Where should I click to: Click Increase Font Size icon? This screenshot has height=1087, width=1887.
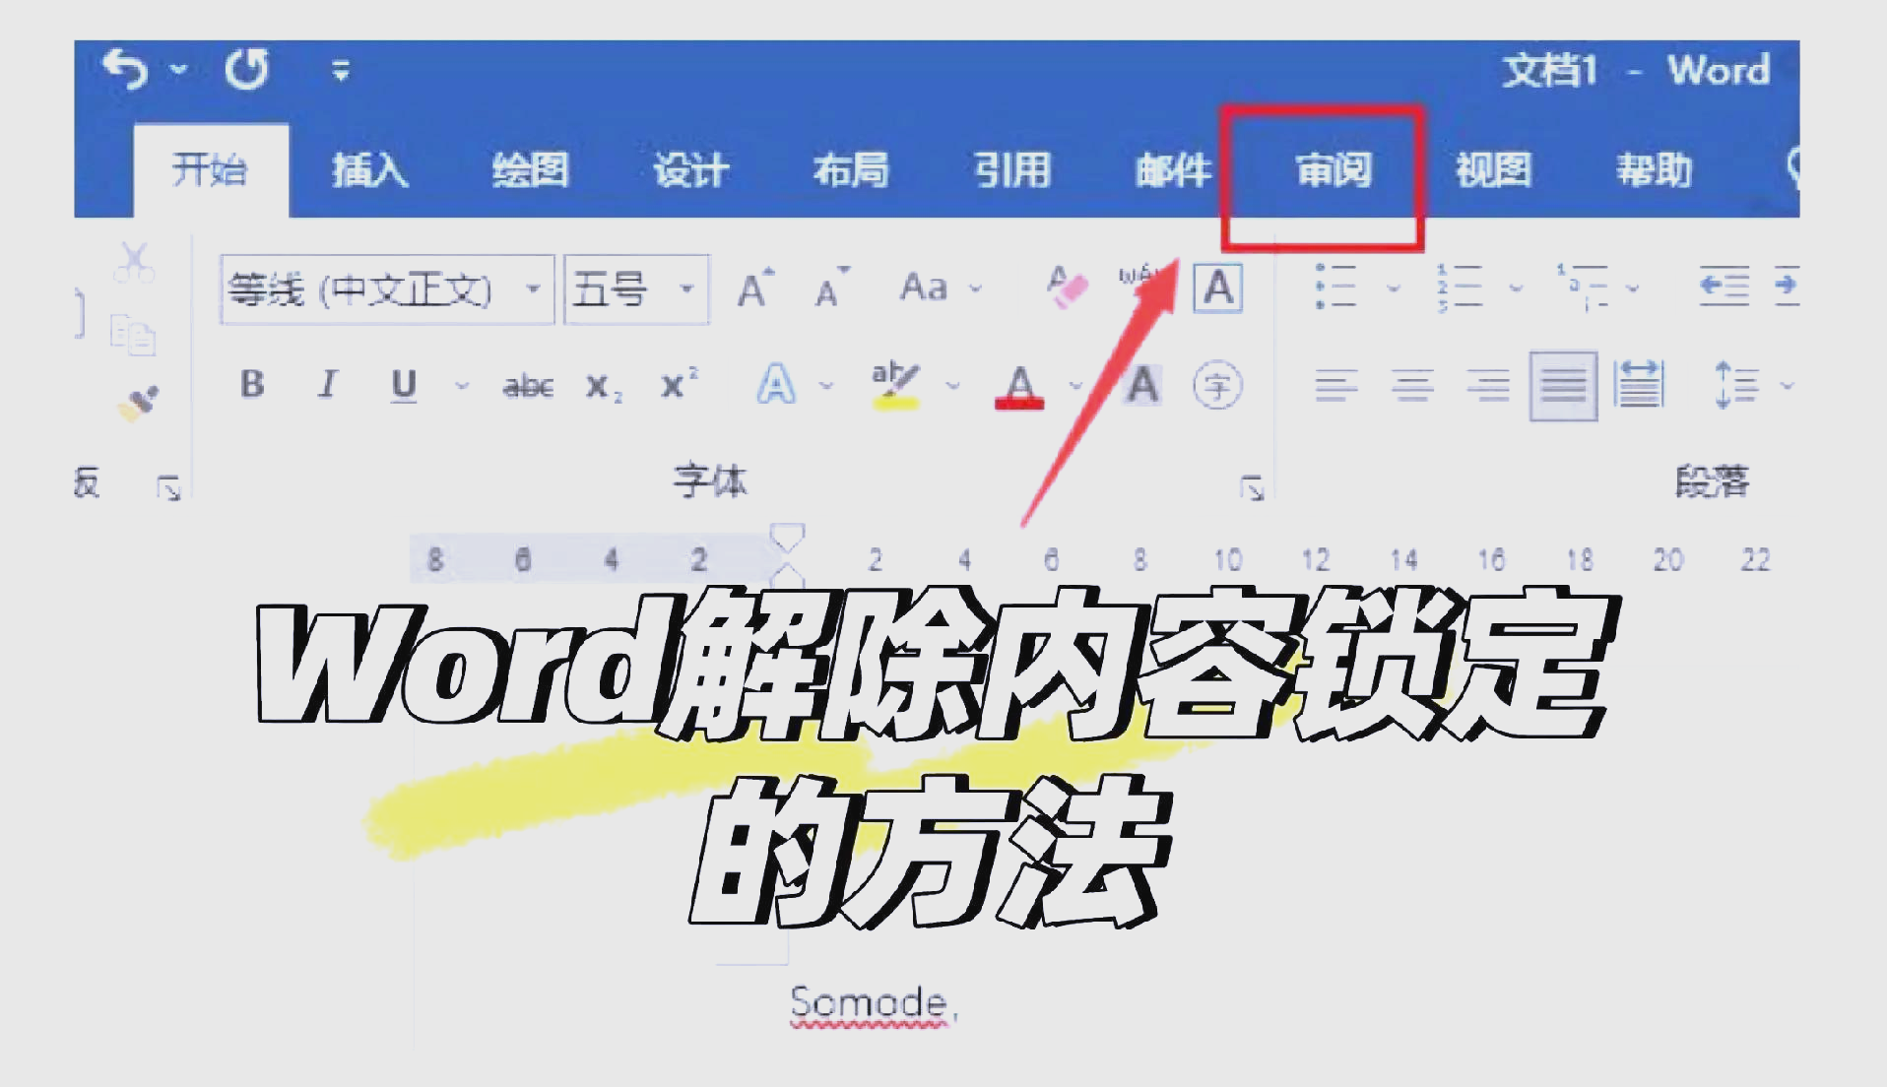[755, 288]
